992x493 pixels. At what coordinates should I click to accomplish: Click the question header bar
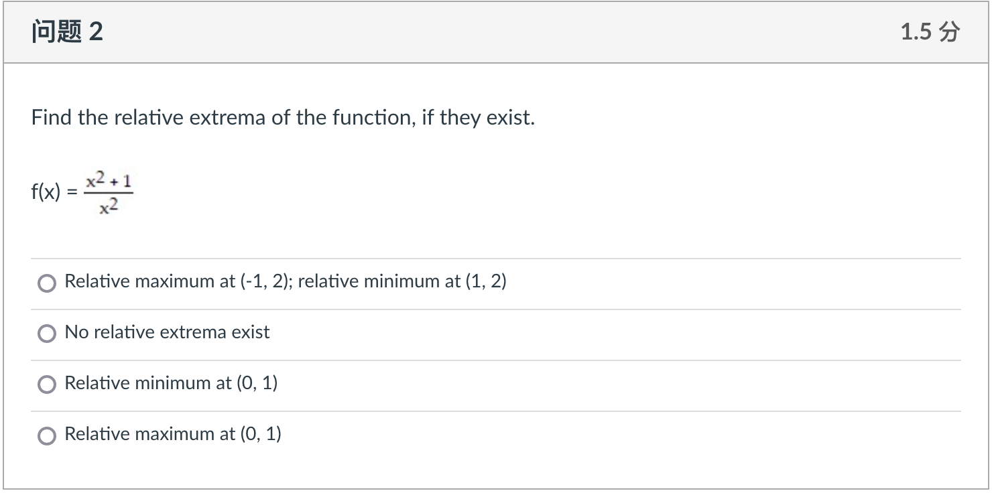[x=496, y=30]
